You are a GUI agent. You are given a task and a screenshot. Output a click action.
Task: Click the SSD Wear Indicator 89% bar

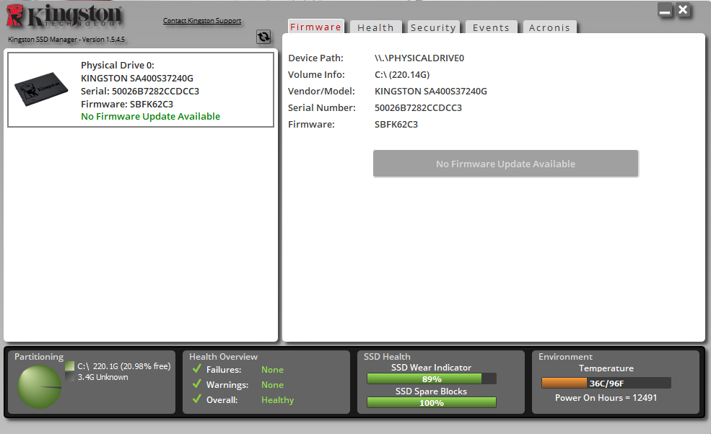431,378
